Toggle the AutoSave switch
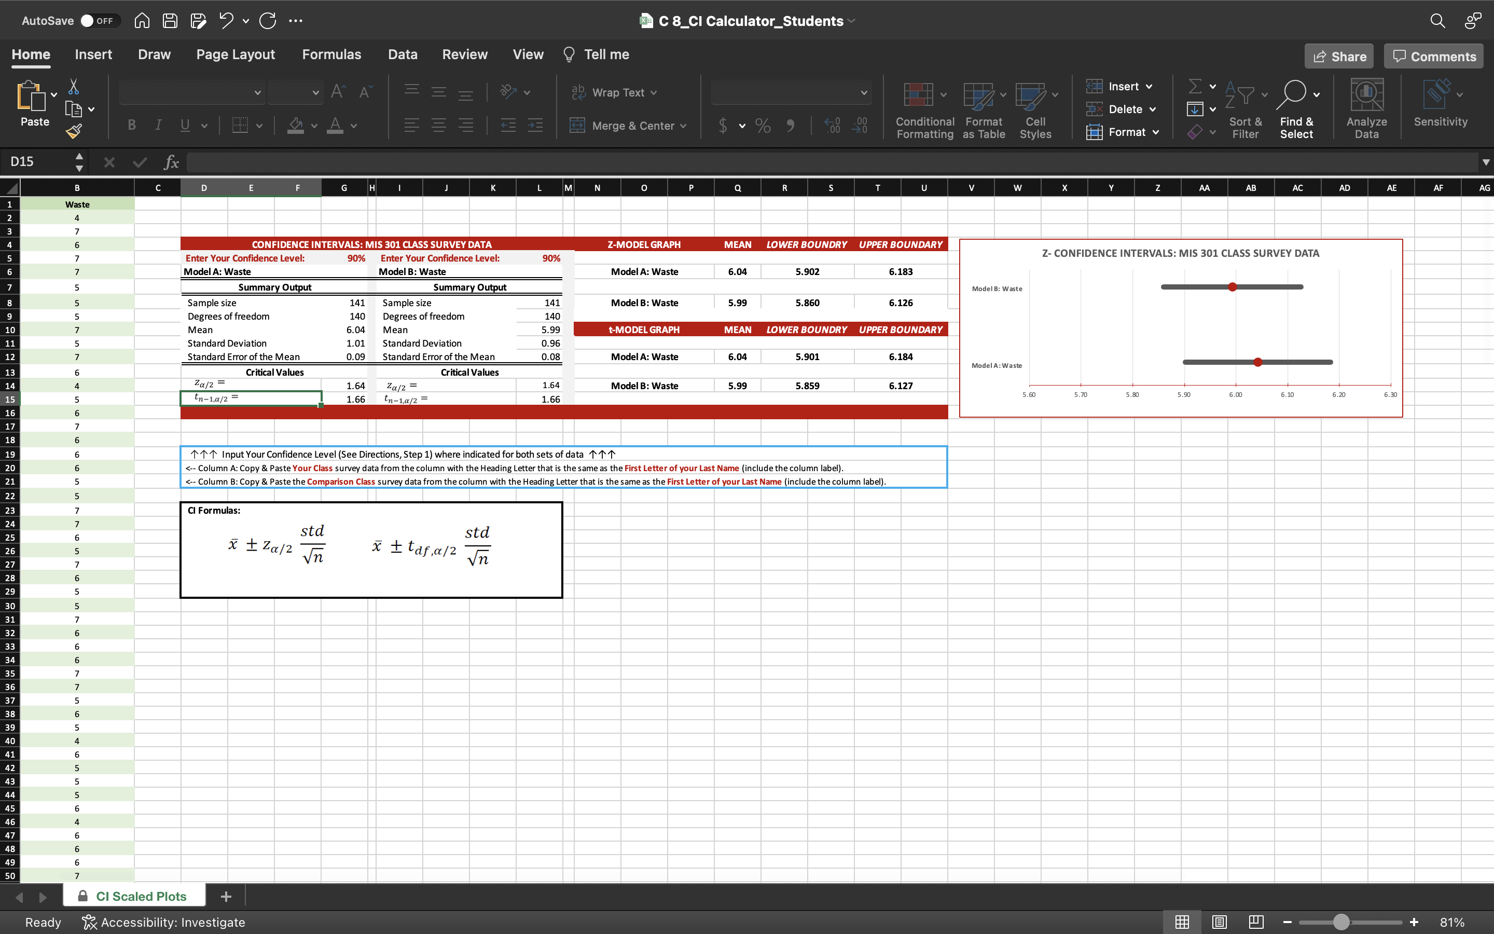The height and width of the screenshot is (934, 1494). pos(98,21)
